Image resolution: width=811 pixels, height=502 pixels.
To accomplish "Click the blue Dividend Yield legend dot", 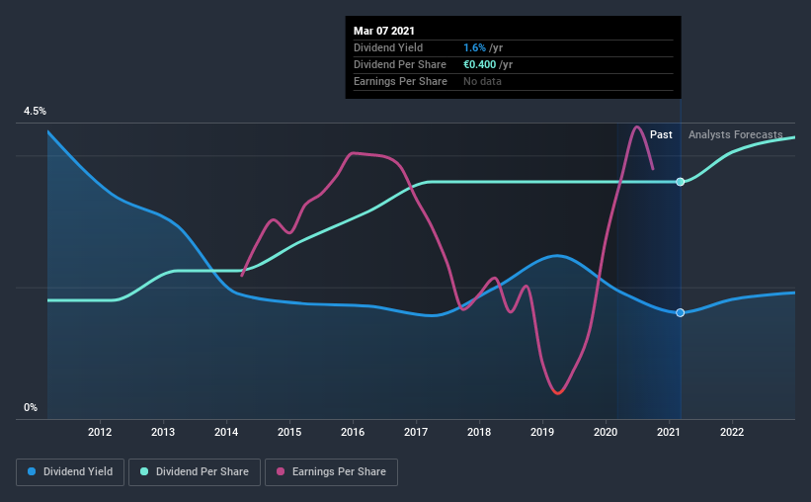I will click(x=32, y=471).
